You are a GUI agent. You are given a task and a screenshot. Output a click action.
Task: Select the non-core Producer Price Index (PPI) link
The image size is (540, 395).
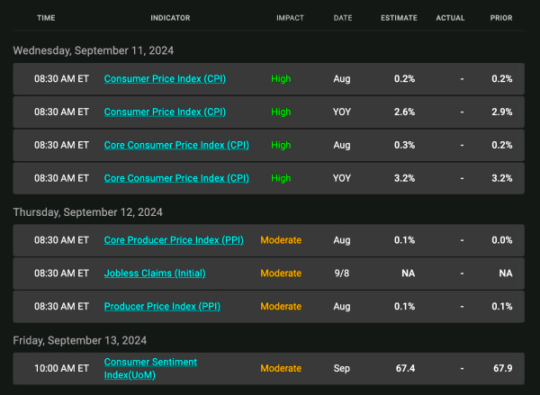(162, 307)
